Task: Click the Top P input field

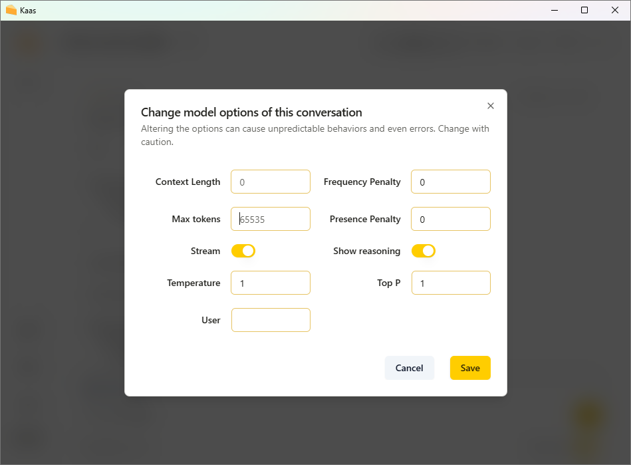Action: [451, 283]
